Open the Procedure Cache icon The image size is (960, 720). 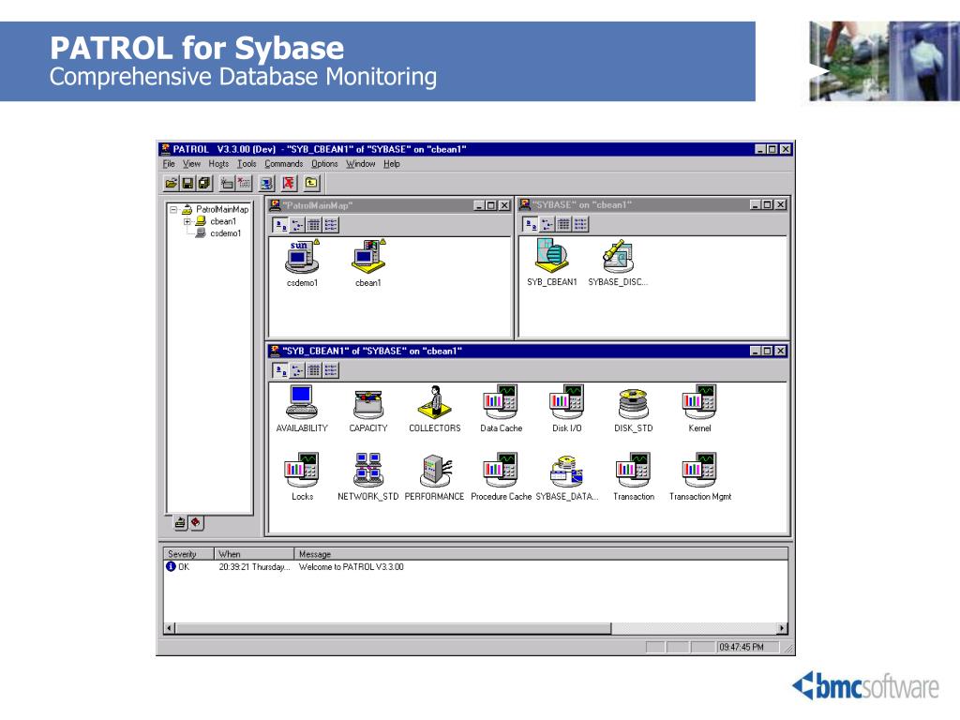pos(501,471)
